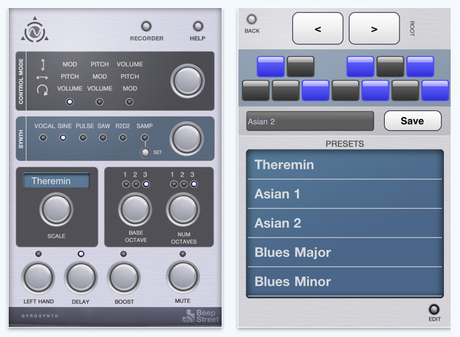Tap the Edit button below presets

click(434, 309)
